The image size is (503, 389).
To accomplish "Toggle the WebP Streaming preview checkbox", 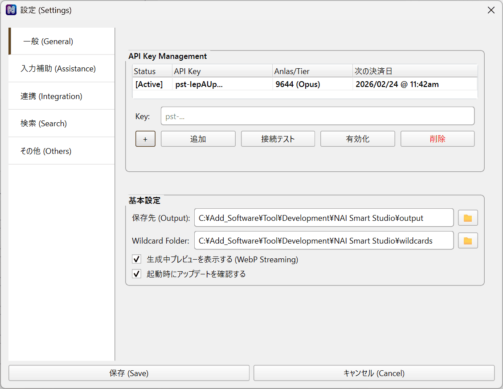I will [137, 259].
